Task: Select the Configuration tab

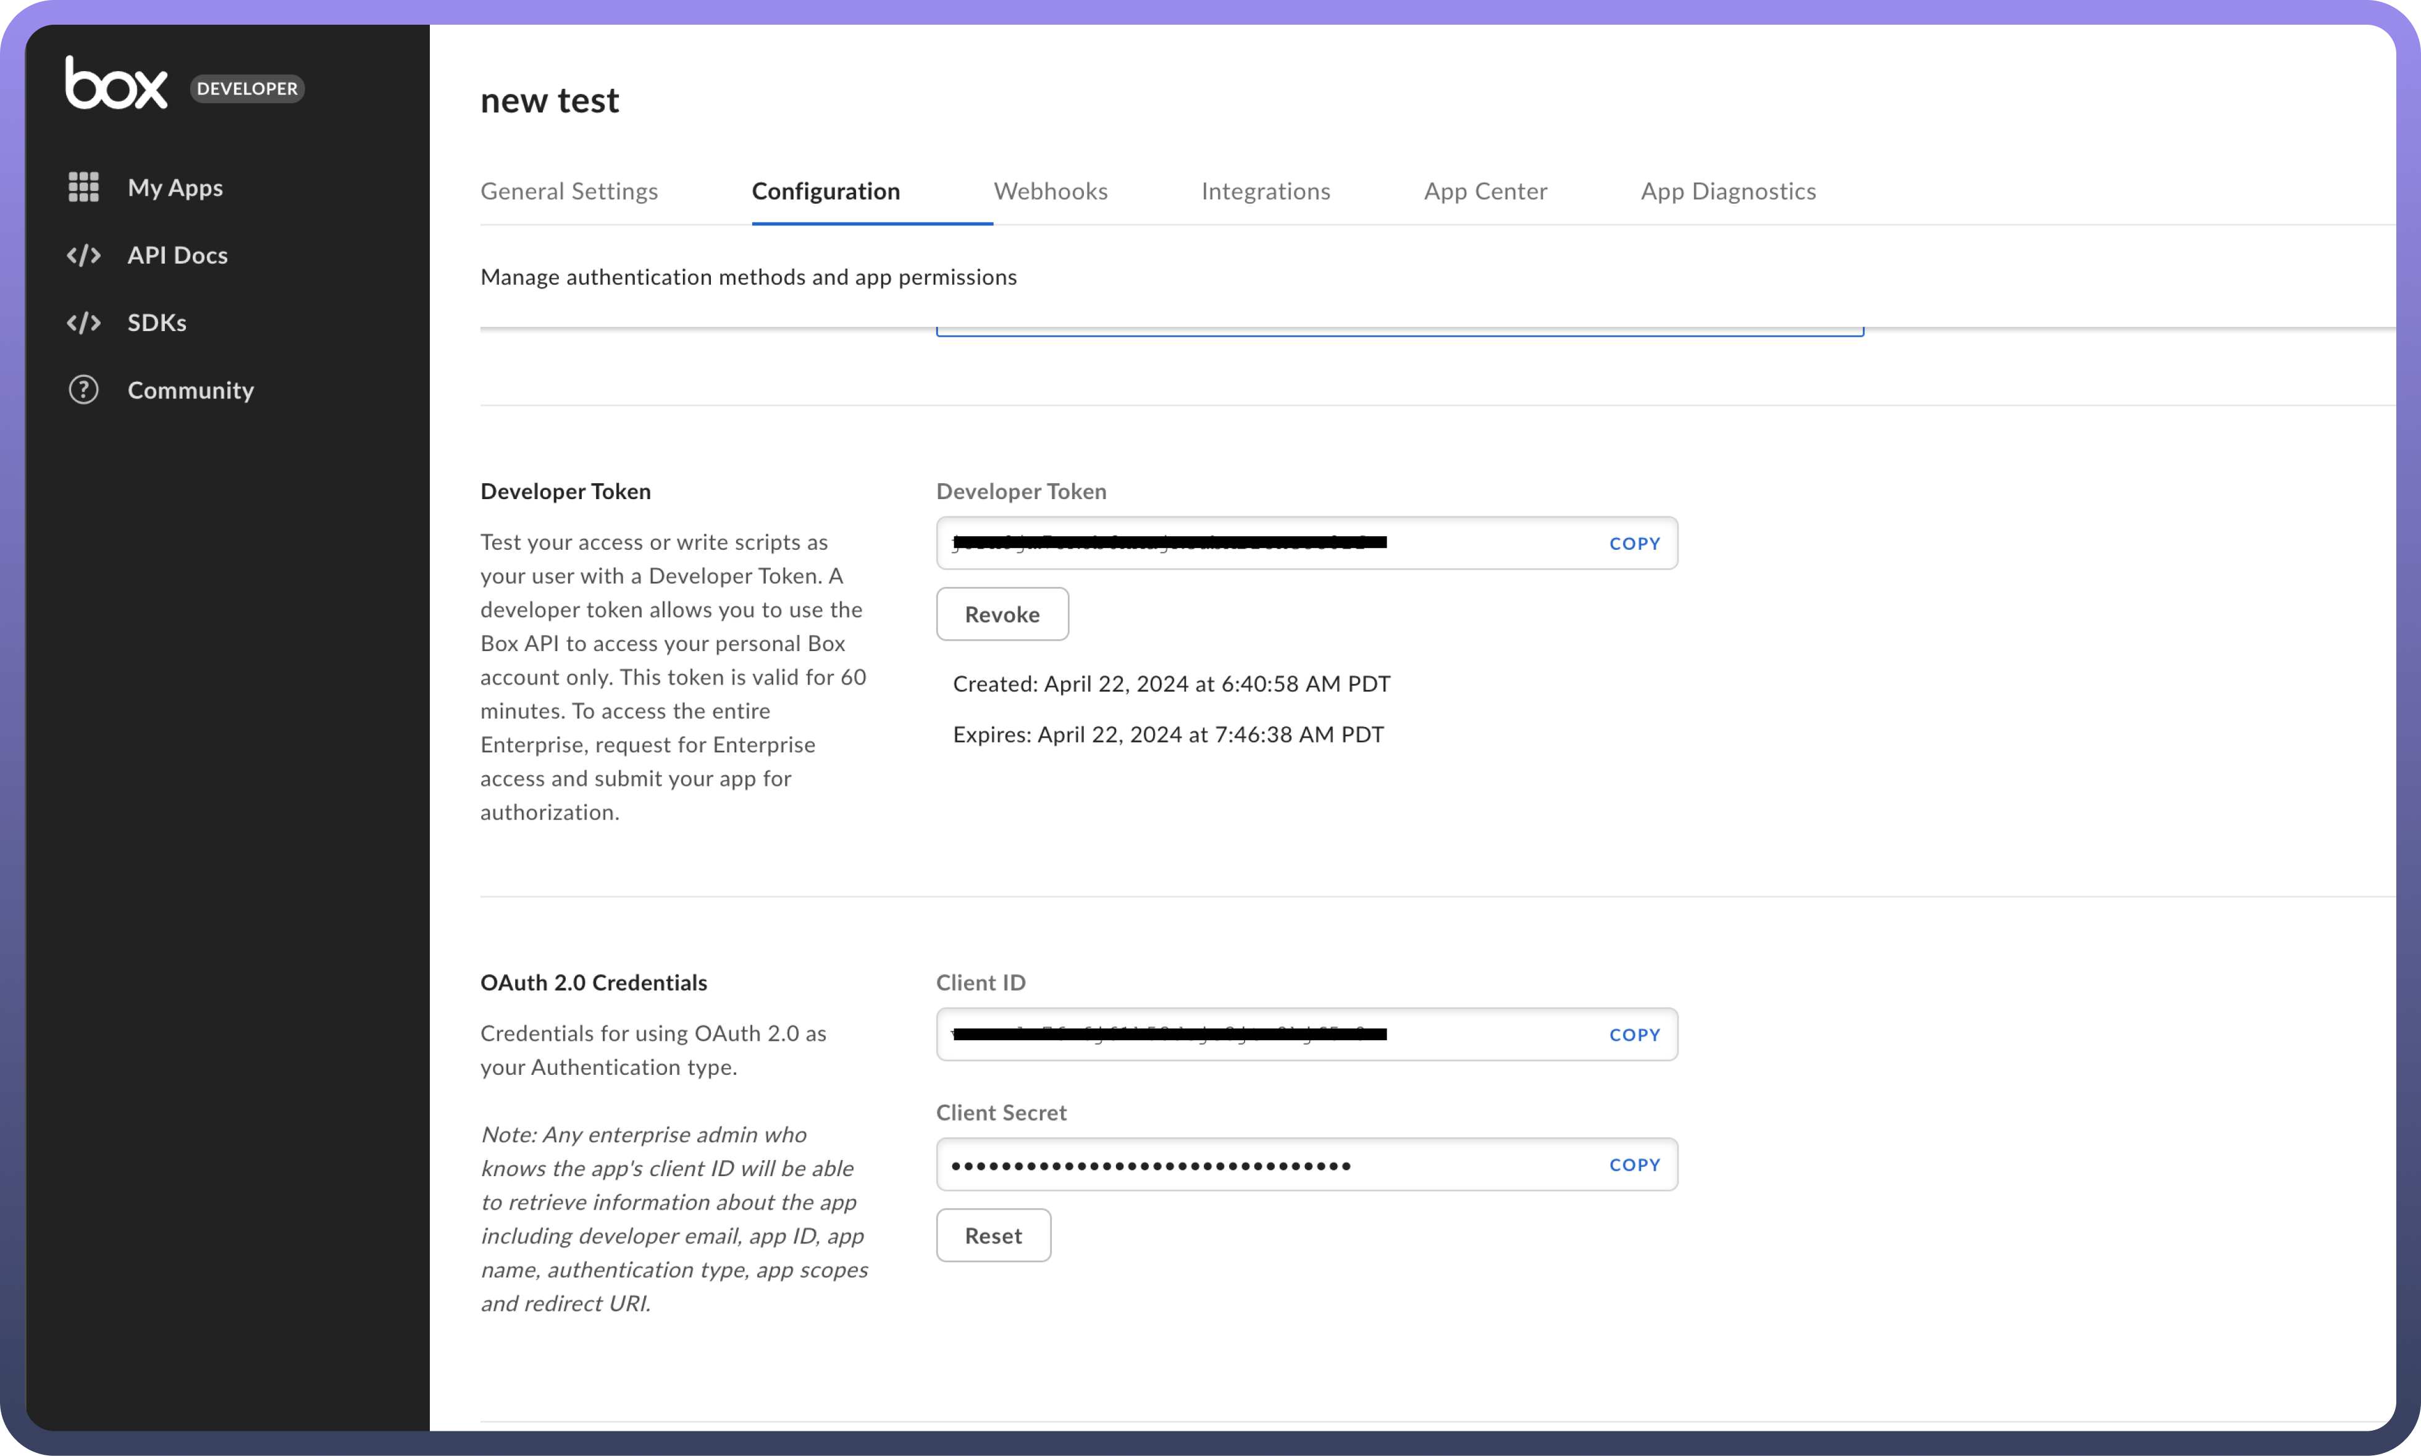Action: [x=825, y=191]
